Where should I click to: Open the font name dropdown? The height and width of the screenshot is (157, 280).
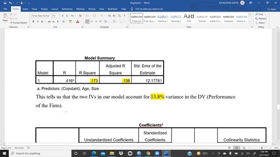point(51,16)
